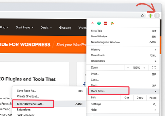Select Clear Browsing Data... option
165x116 pixels.
tap(49, 104)
